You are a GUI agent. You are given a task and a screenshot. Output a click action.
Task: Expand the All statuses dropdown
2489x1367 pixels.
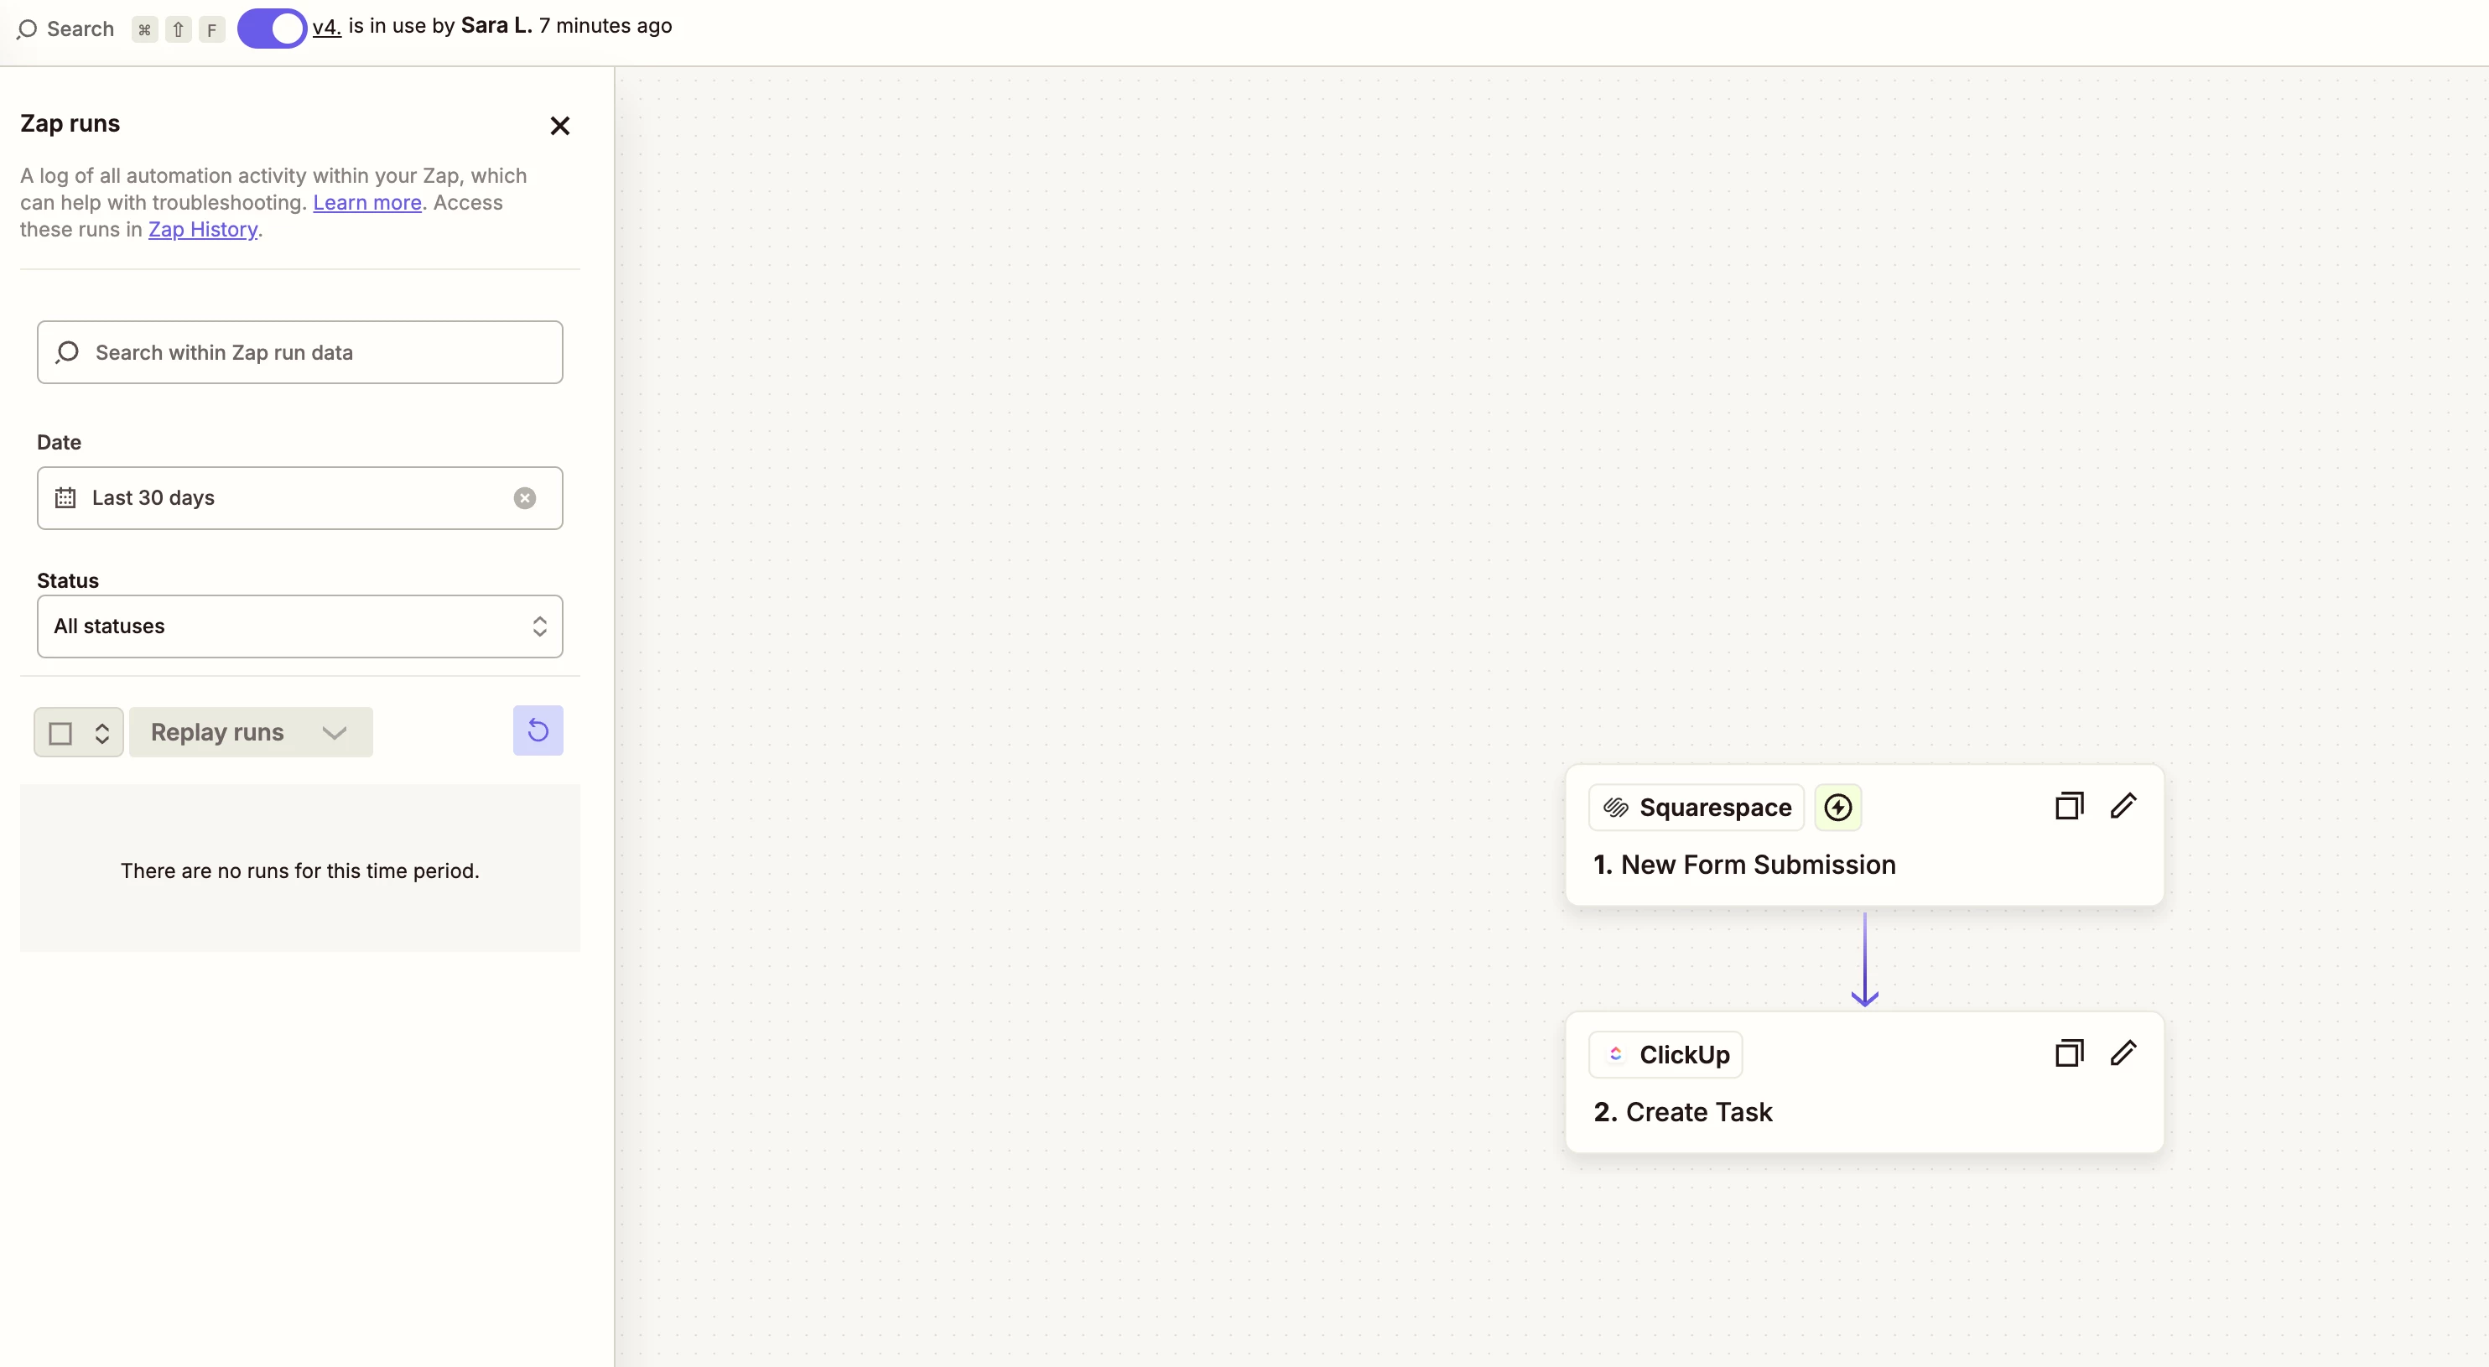point(299,626)
